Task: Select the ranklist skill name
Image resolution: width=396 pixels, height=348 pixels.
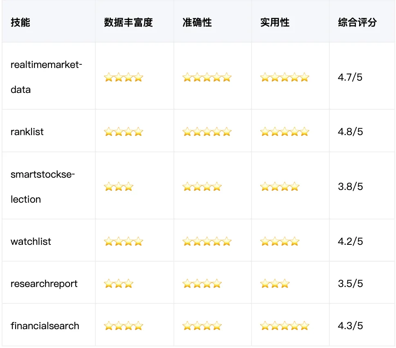Action: click(x=27, y=132)
